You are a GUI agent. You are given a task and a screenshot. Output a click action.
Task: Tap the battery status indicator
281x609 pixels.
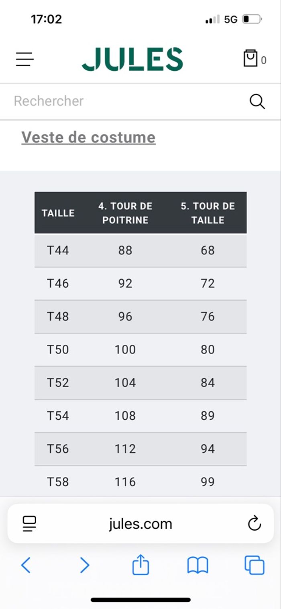click(252, 19)
